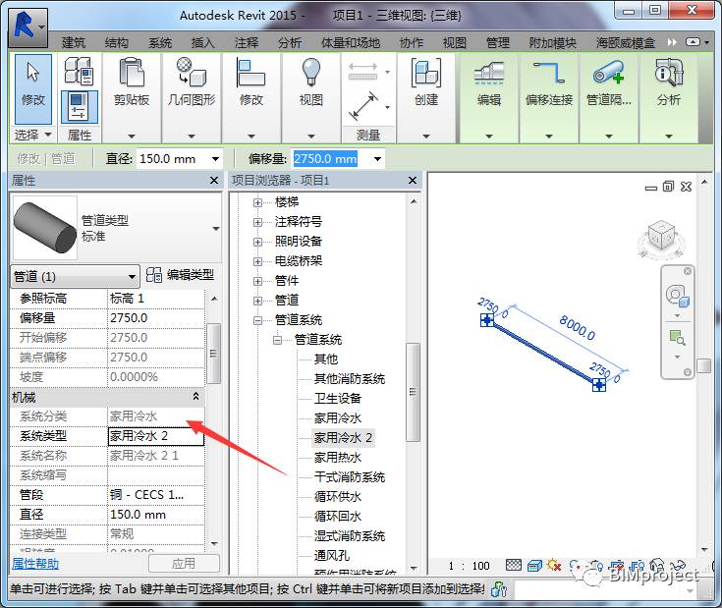Screen dimensions: 722x608
Task: Click the aligned dimension measure icon
Action: [x=363, y=106]
